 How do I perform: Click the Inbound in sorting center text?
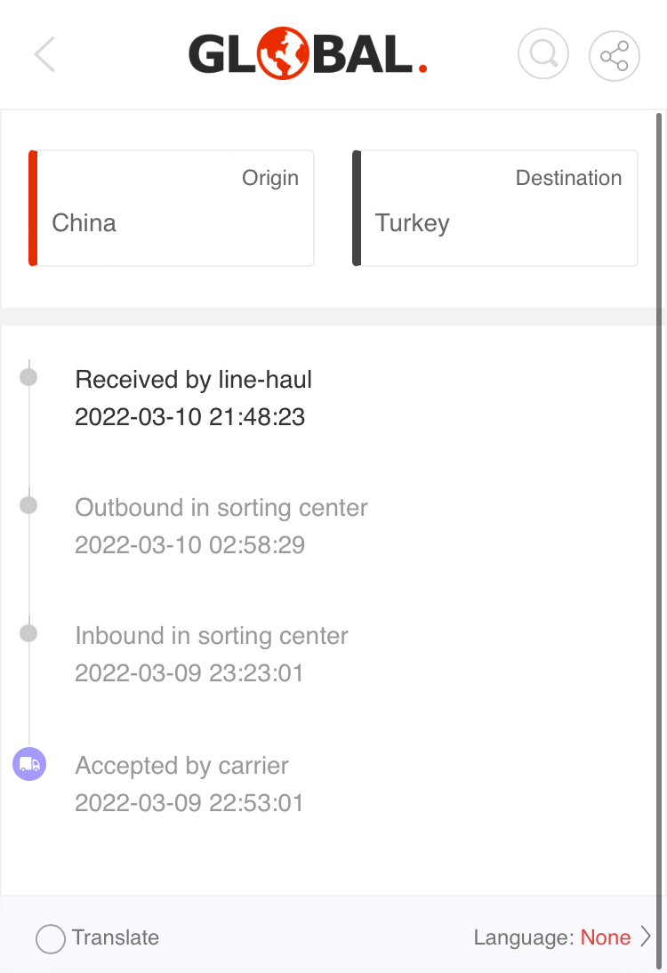click(x=212, y=636)
